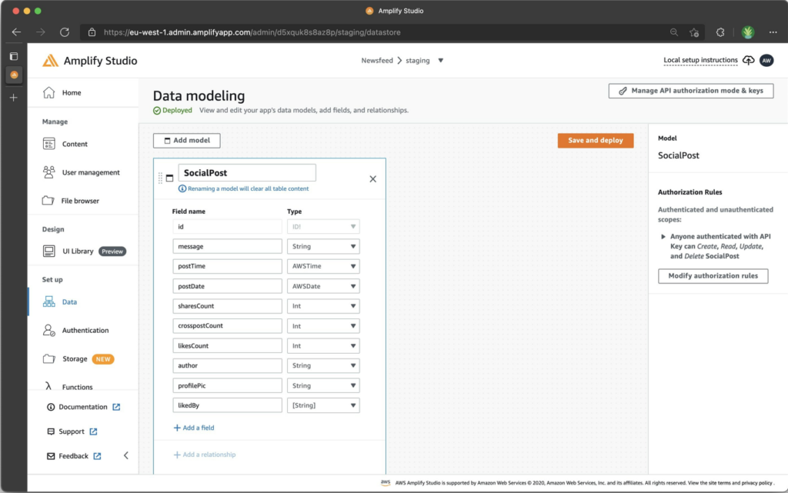Go back with the browser back arrow

pos(17,32)
